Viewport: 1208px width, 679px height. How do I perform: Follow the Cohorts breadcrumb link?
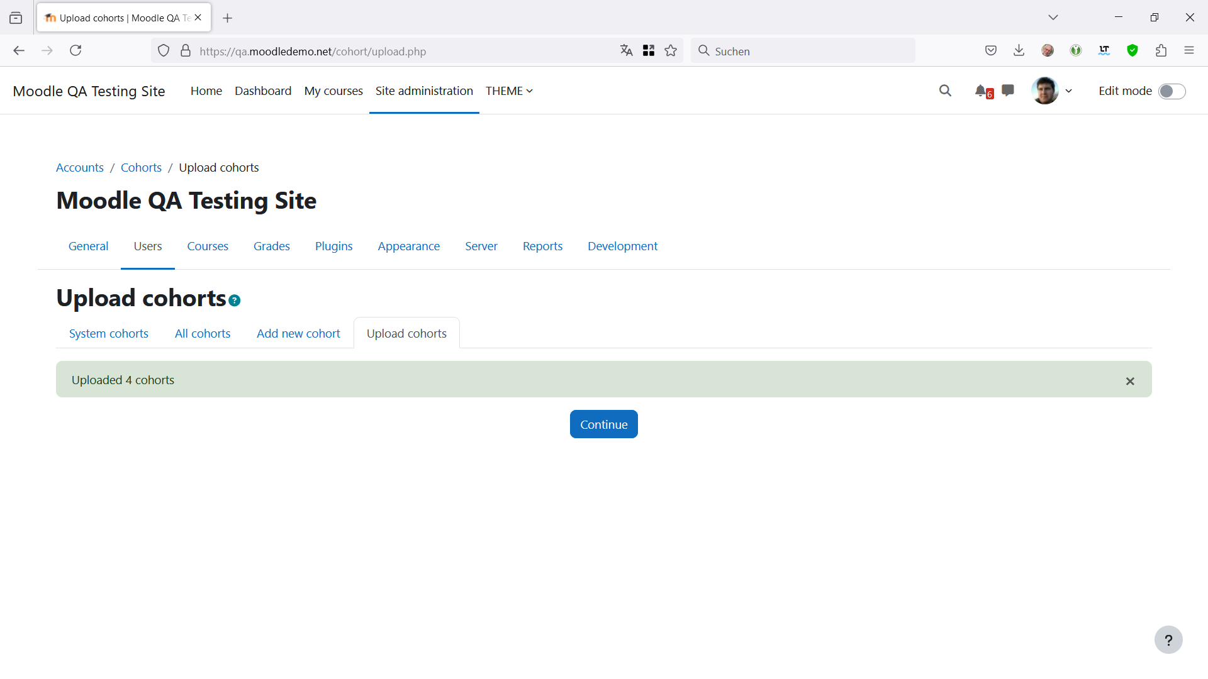[x=141, y=168]
